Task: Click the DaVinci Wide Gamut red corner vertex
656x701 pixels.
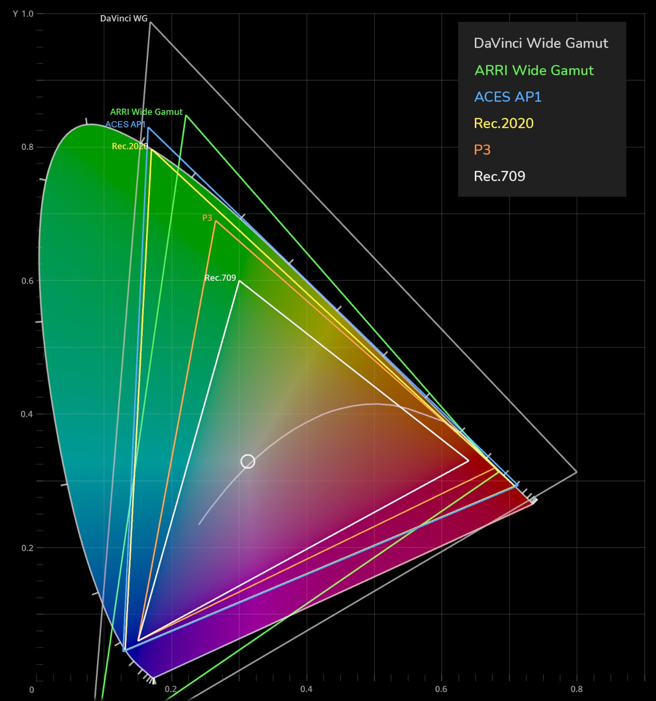Action: [x=577, y=472]
